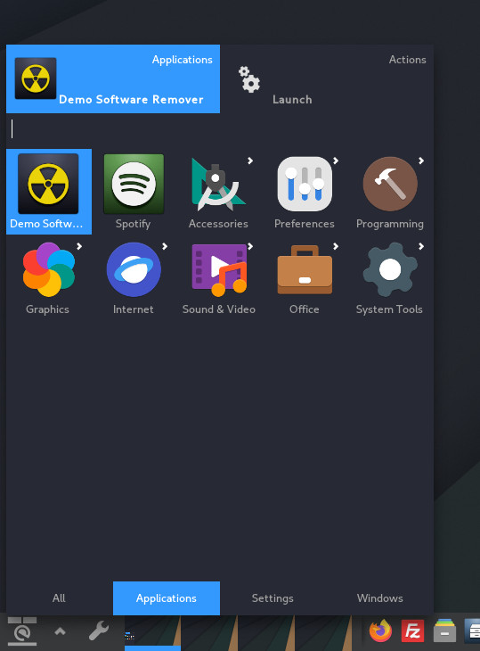Switch to the Settings tab
Image resolution: width=480 pixels, height=651 pixels.
273,598
